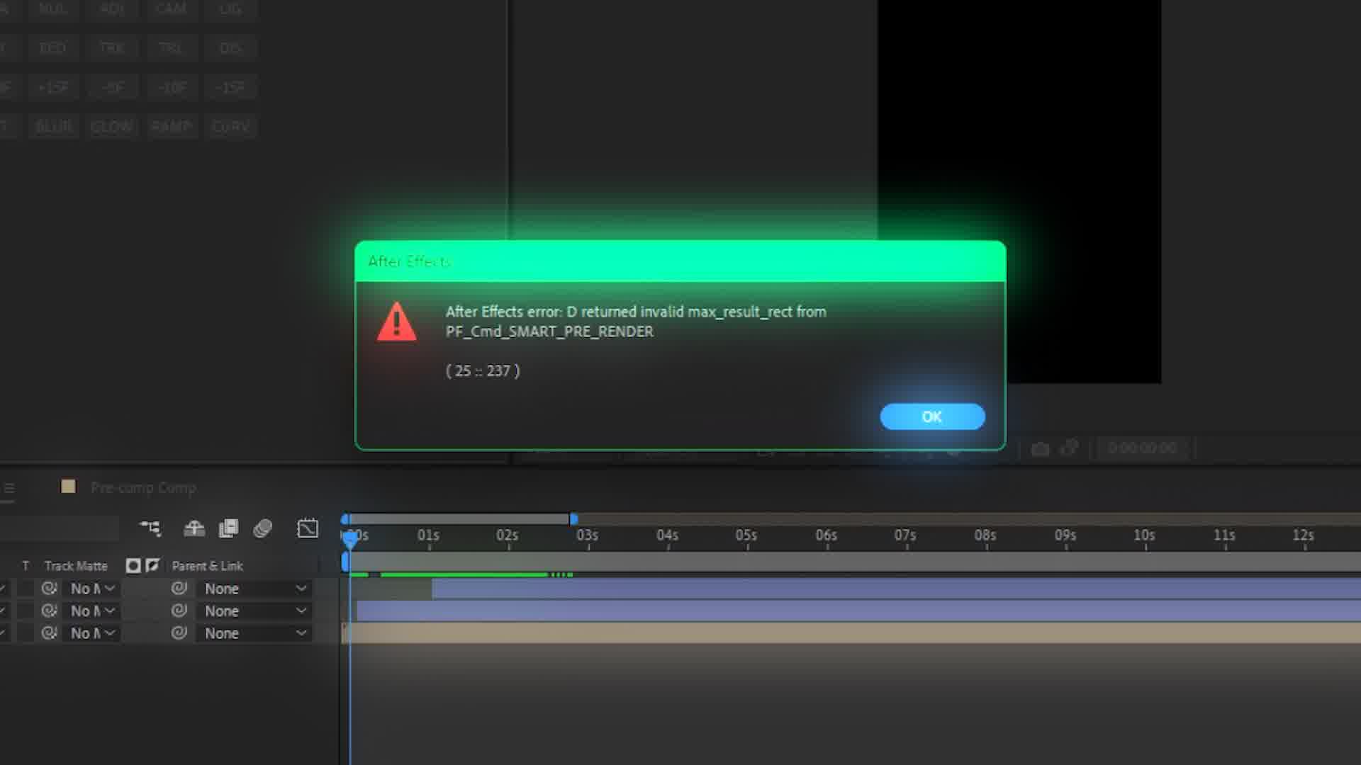Image resolution: width=1361 pixels, height=765 pixels.
Task: Click the show channels icon beside the snapshot camera
Action: [x=1070, y=448]
